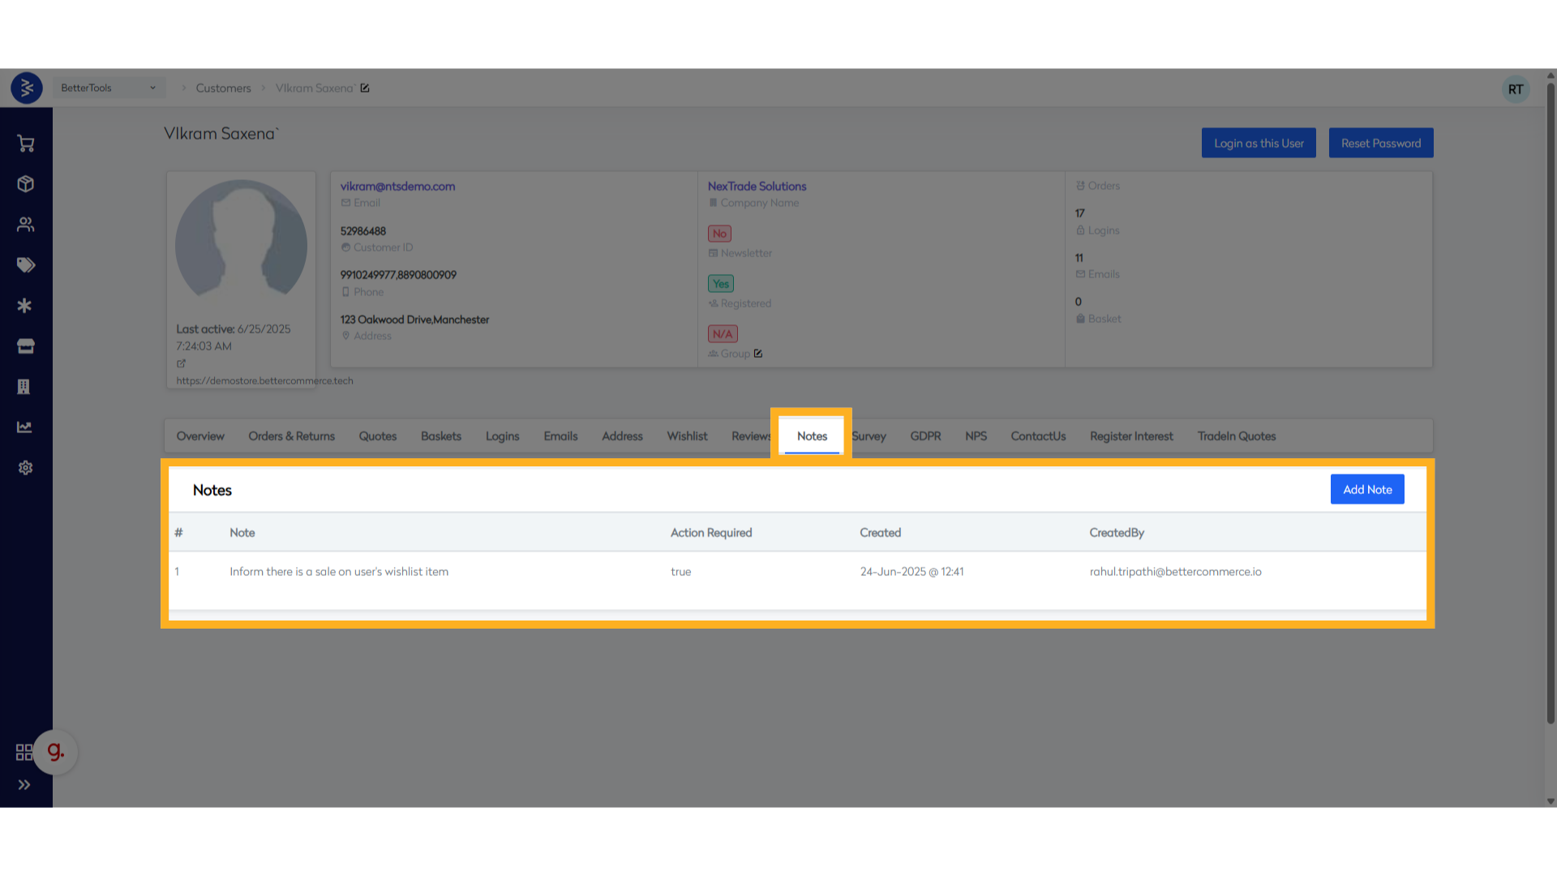Open the products box sidebar icon
Image resolution: width=1557 pixels, height=876 pixels.
coord(26,184)
